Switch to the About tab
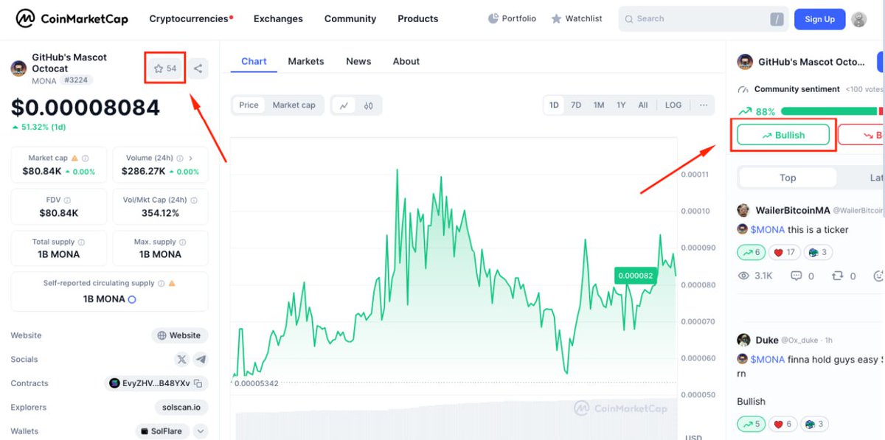 pos(406,61)
